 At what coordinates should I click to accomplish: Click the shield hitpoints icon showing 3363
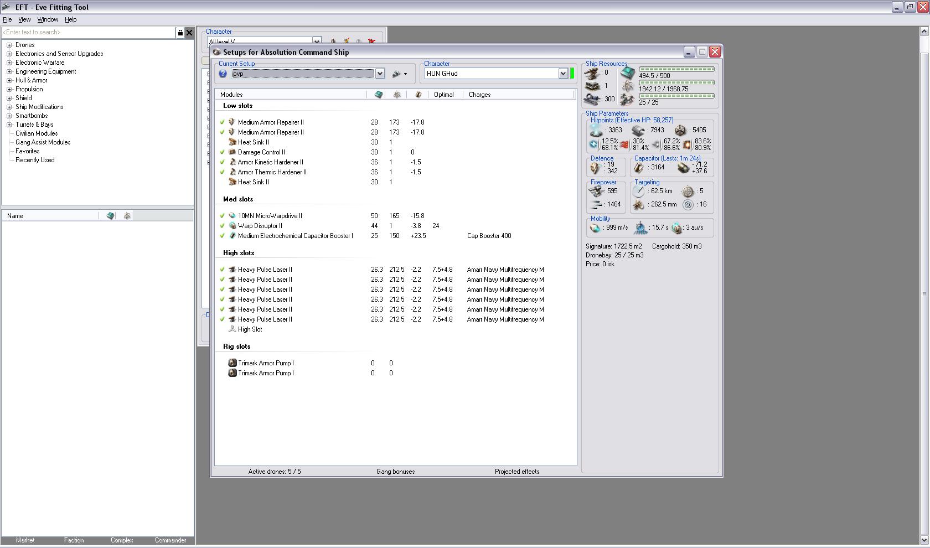(x=596, y=131)
